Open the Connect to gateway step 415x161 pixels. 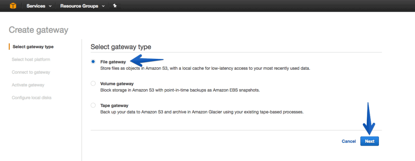(31, 72)
